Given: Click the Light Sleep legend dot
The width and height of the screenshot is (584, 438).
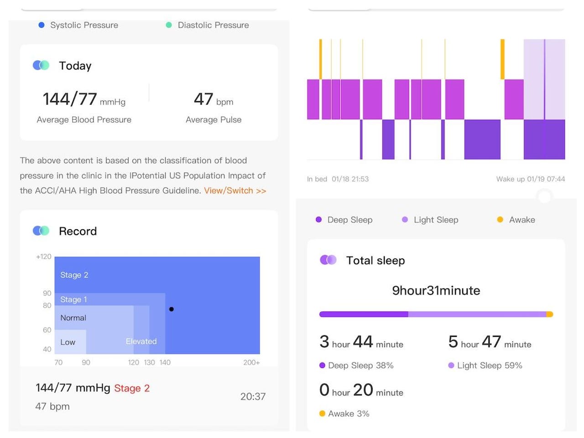Looking at the screenshot, I should tap(405, 220).
